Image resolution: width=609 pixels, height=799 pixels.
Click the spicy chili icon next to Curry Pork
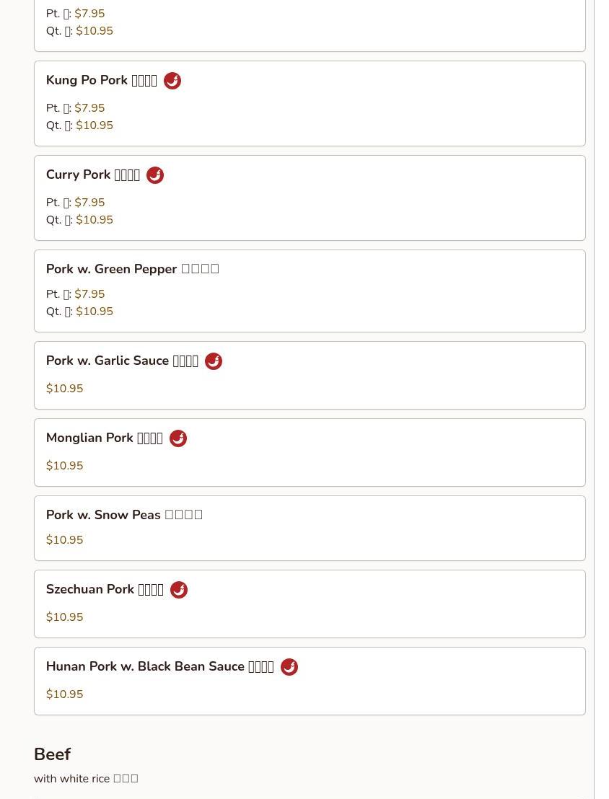155,175
